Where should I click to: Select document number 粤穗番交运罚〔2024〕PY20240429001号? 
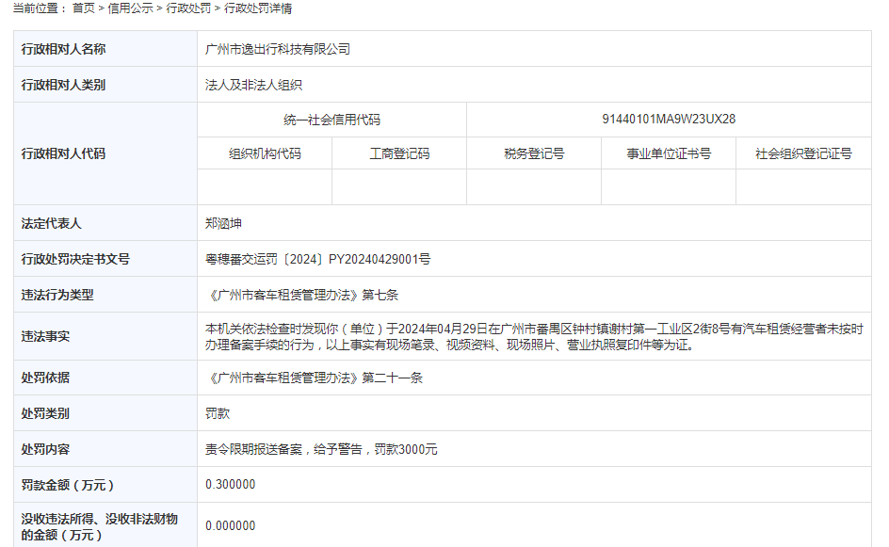coord(318,259)
